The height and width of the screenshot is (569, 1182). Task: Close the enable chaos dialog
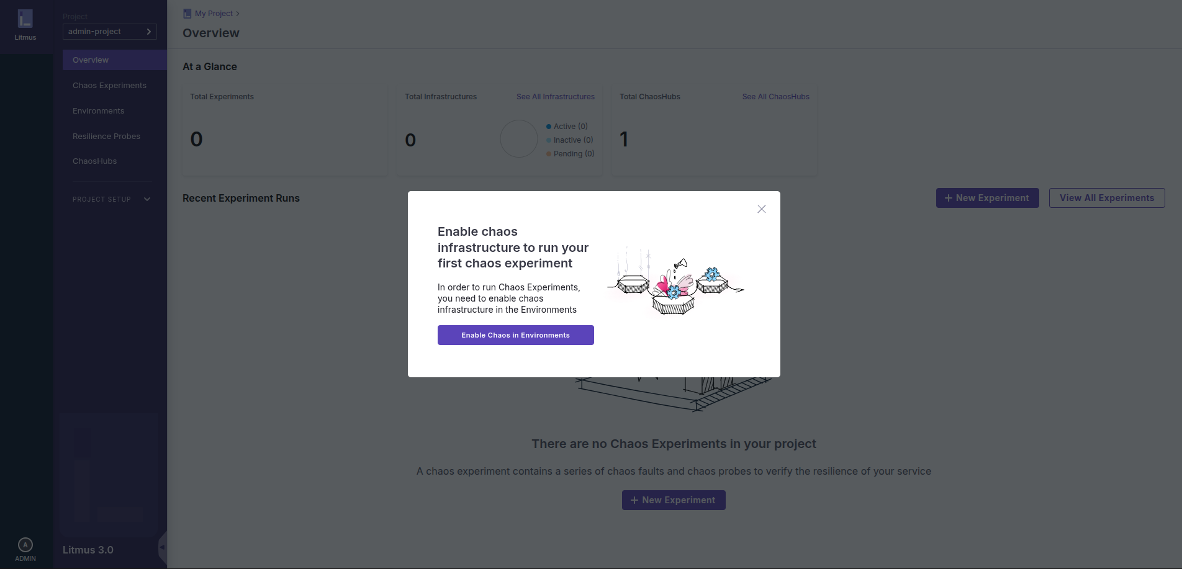(762, 209)
